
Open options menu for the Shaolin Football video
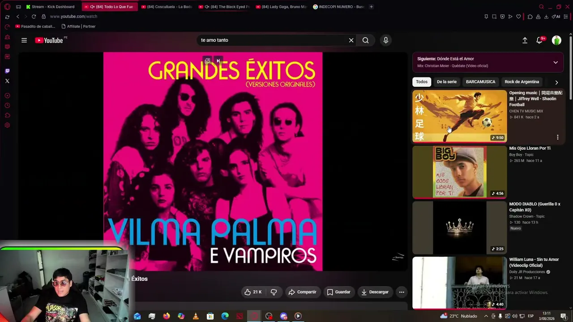558,137
